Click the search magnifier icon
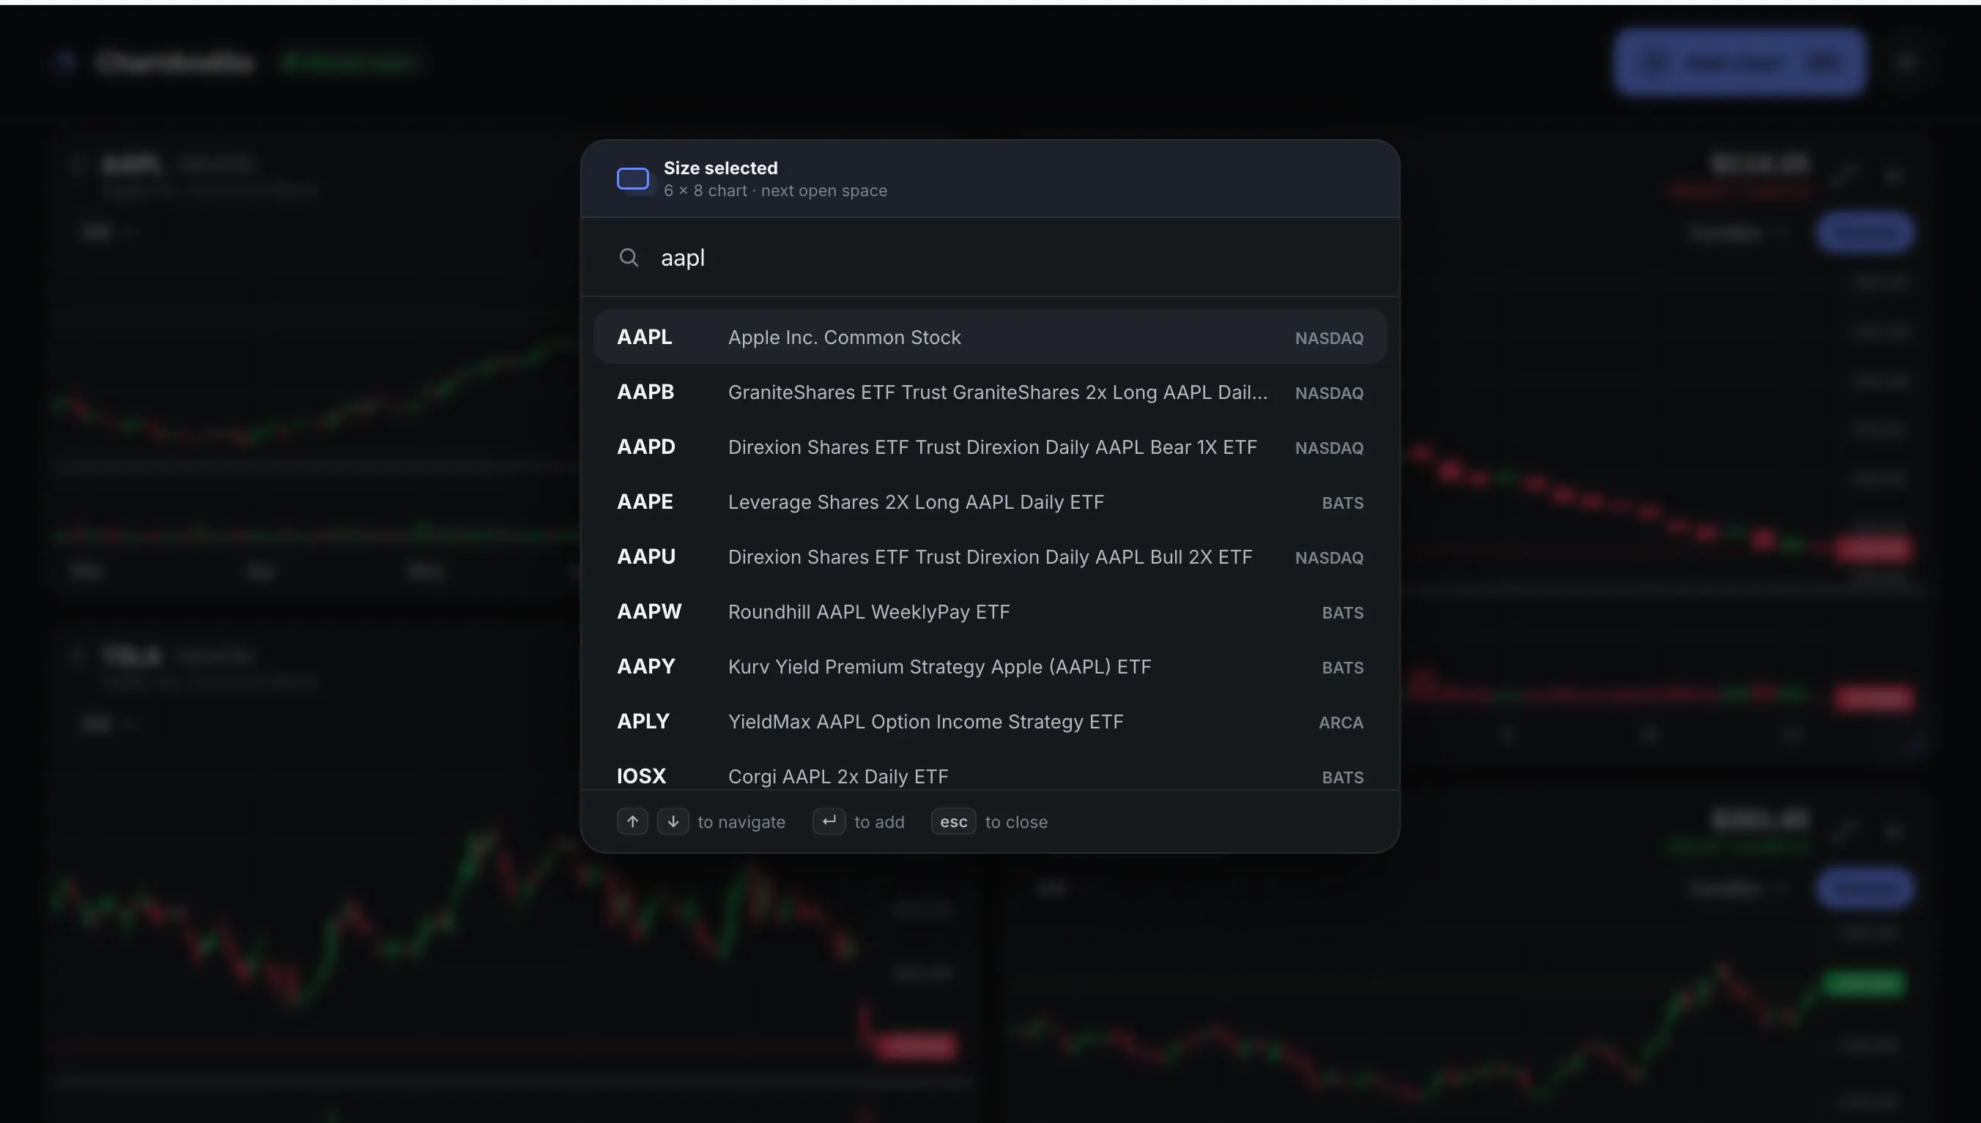 point(628,258)
